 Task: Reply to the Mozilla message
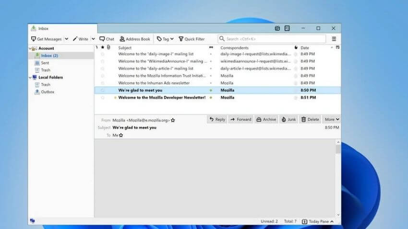[217, 119]
